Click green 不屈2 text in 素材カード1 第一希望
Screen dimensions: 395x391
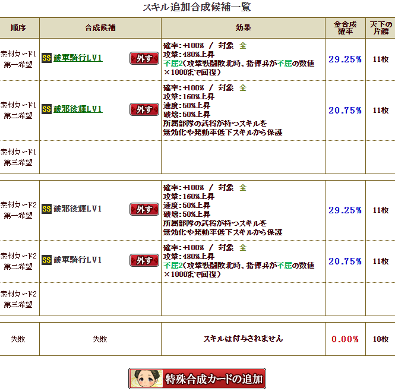pos(173,63)
